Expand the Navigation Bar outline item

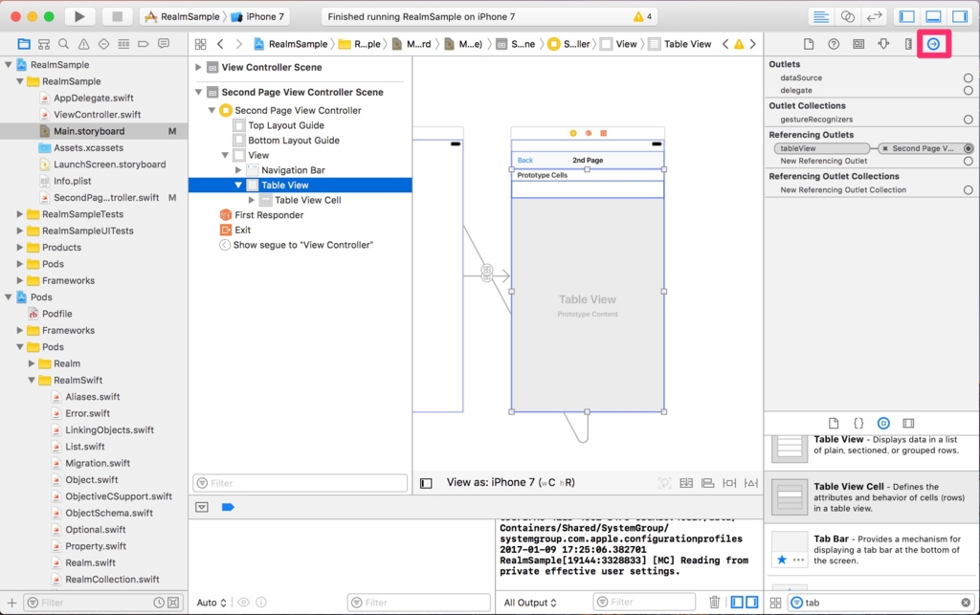tap(238, 170)
